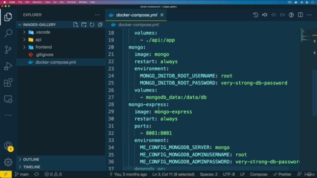Screen dimensions: 317x178
Task: Open the File menu
Action: [20, 2]
